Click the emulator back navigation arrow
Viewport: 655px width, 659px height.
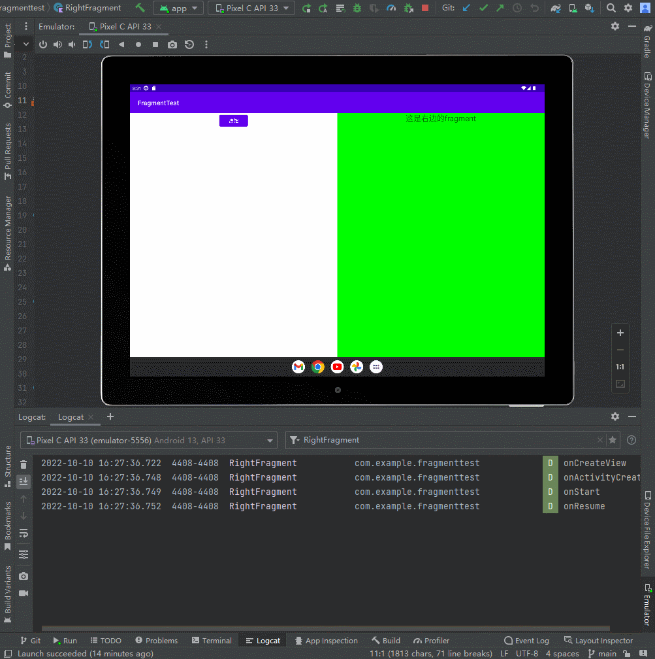point(121,44)
